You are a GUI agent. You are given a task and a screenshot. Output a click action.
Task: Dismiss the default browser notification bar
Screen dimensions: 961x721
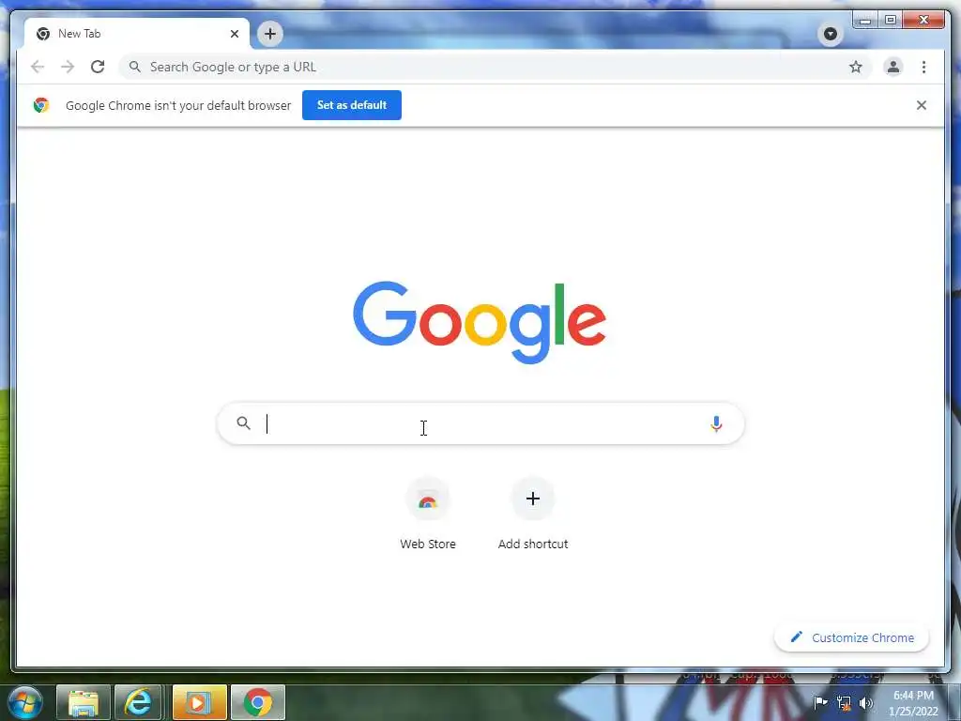pos(922,105)
